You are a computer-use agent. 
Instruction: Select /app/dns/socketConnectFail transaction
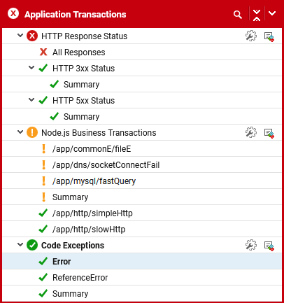point(142,165)
